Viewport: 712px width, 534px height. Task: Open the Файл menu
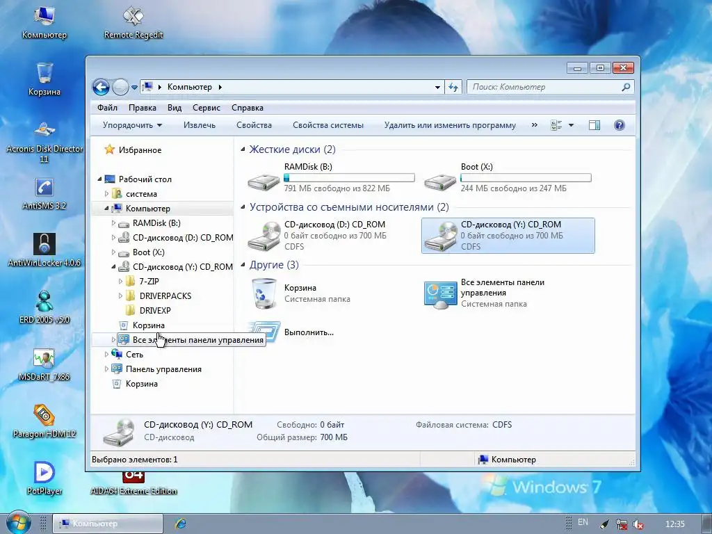pyautogui.click(x=107, y=108)
